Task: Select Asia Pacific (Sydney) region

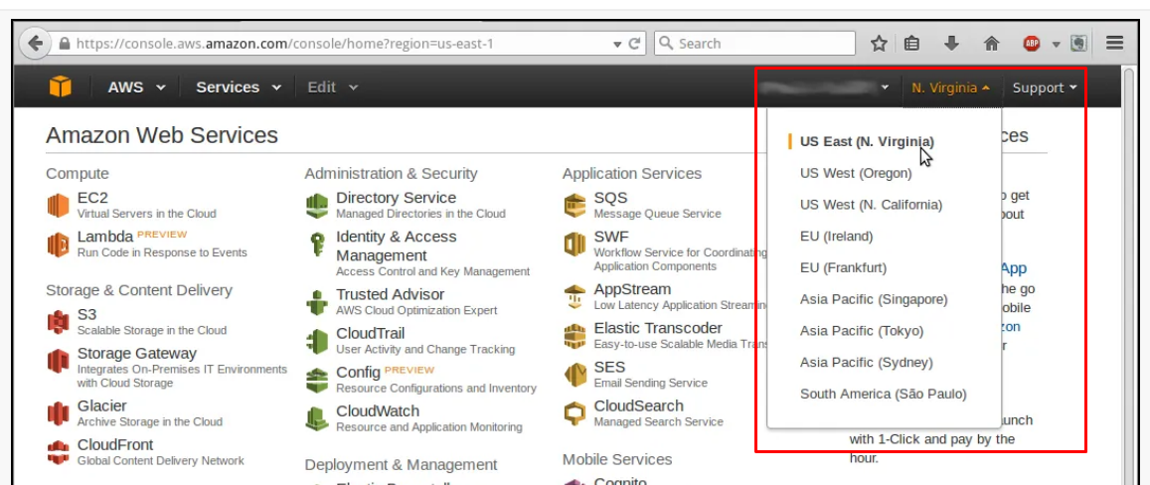Action: click(x=866, y=363)
